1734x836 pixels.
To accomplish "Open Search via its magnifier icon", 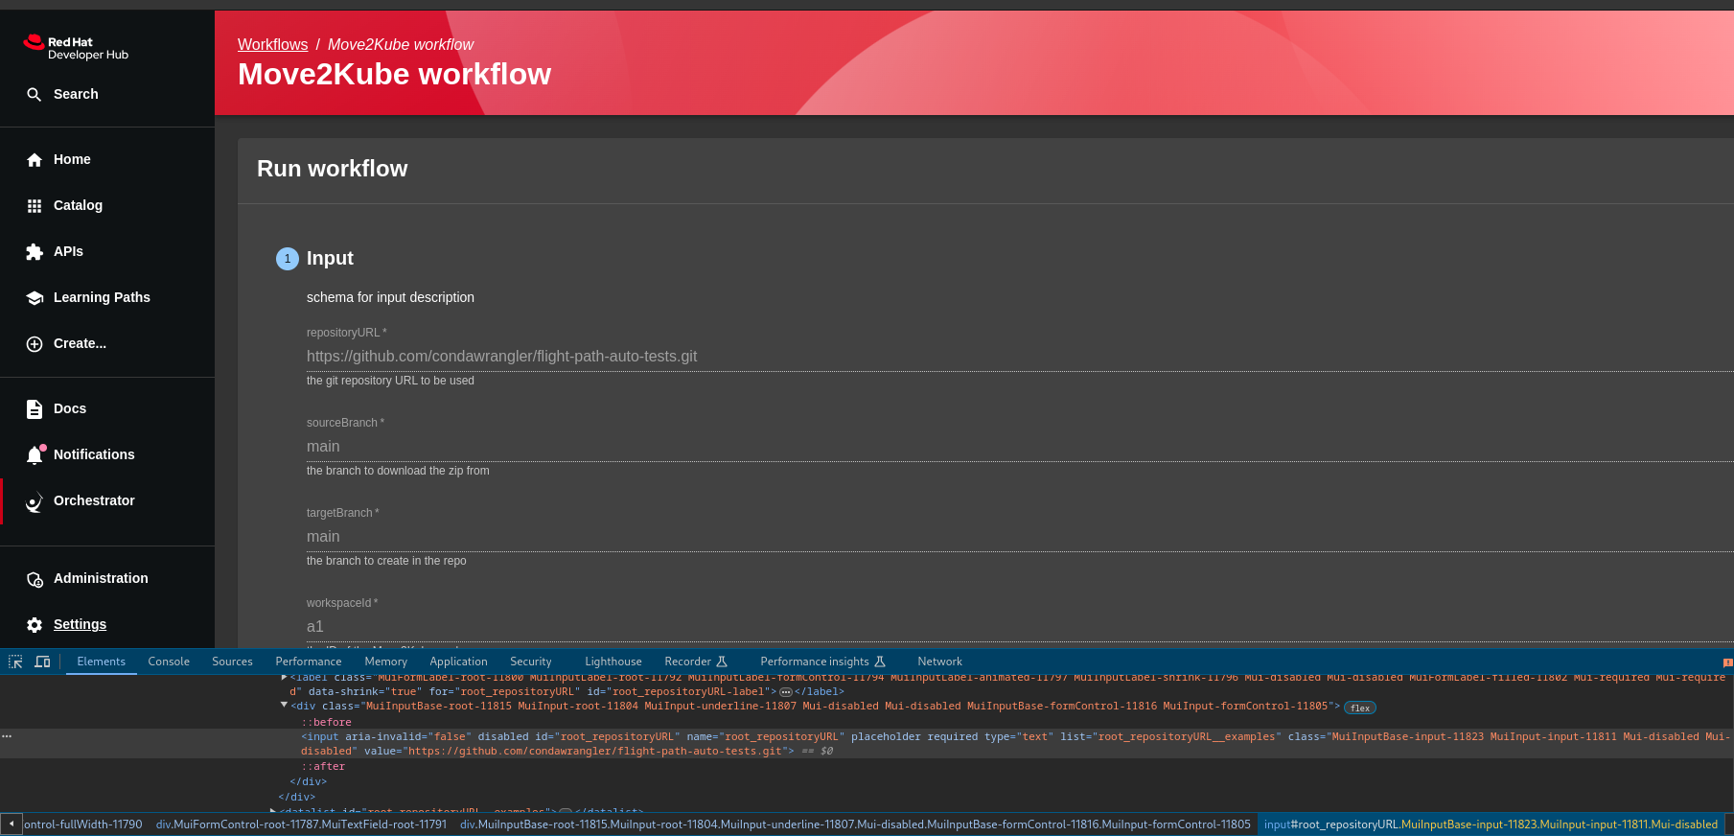I will point(35,94).
